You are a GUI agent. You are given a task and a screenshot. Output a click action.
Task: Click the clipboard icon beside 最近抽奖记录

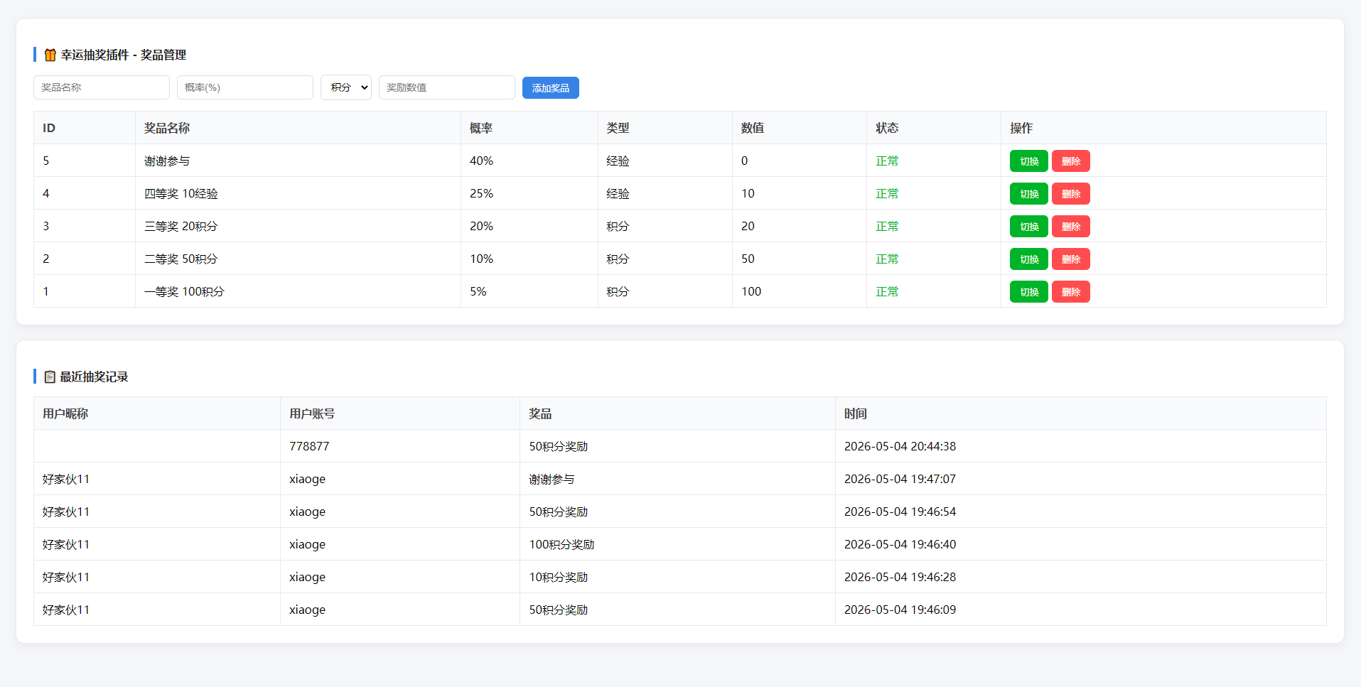pyautogui.click(x=50, y=377)
